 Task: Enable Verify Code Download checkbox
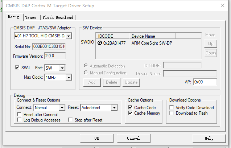172,107
